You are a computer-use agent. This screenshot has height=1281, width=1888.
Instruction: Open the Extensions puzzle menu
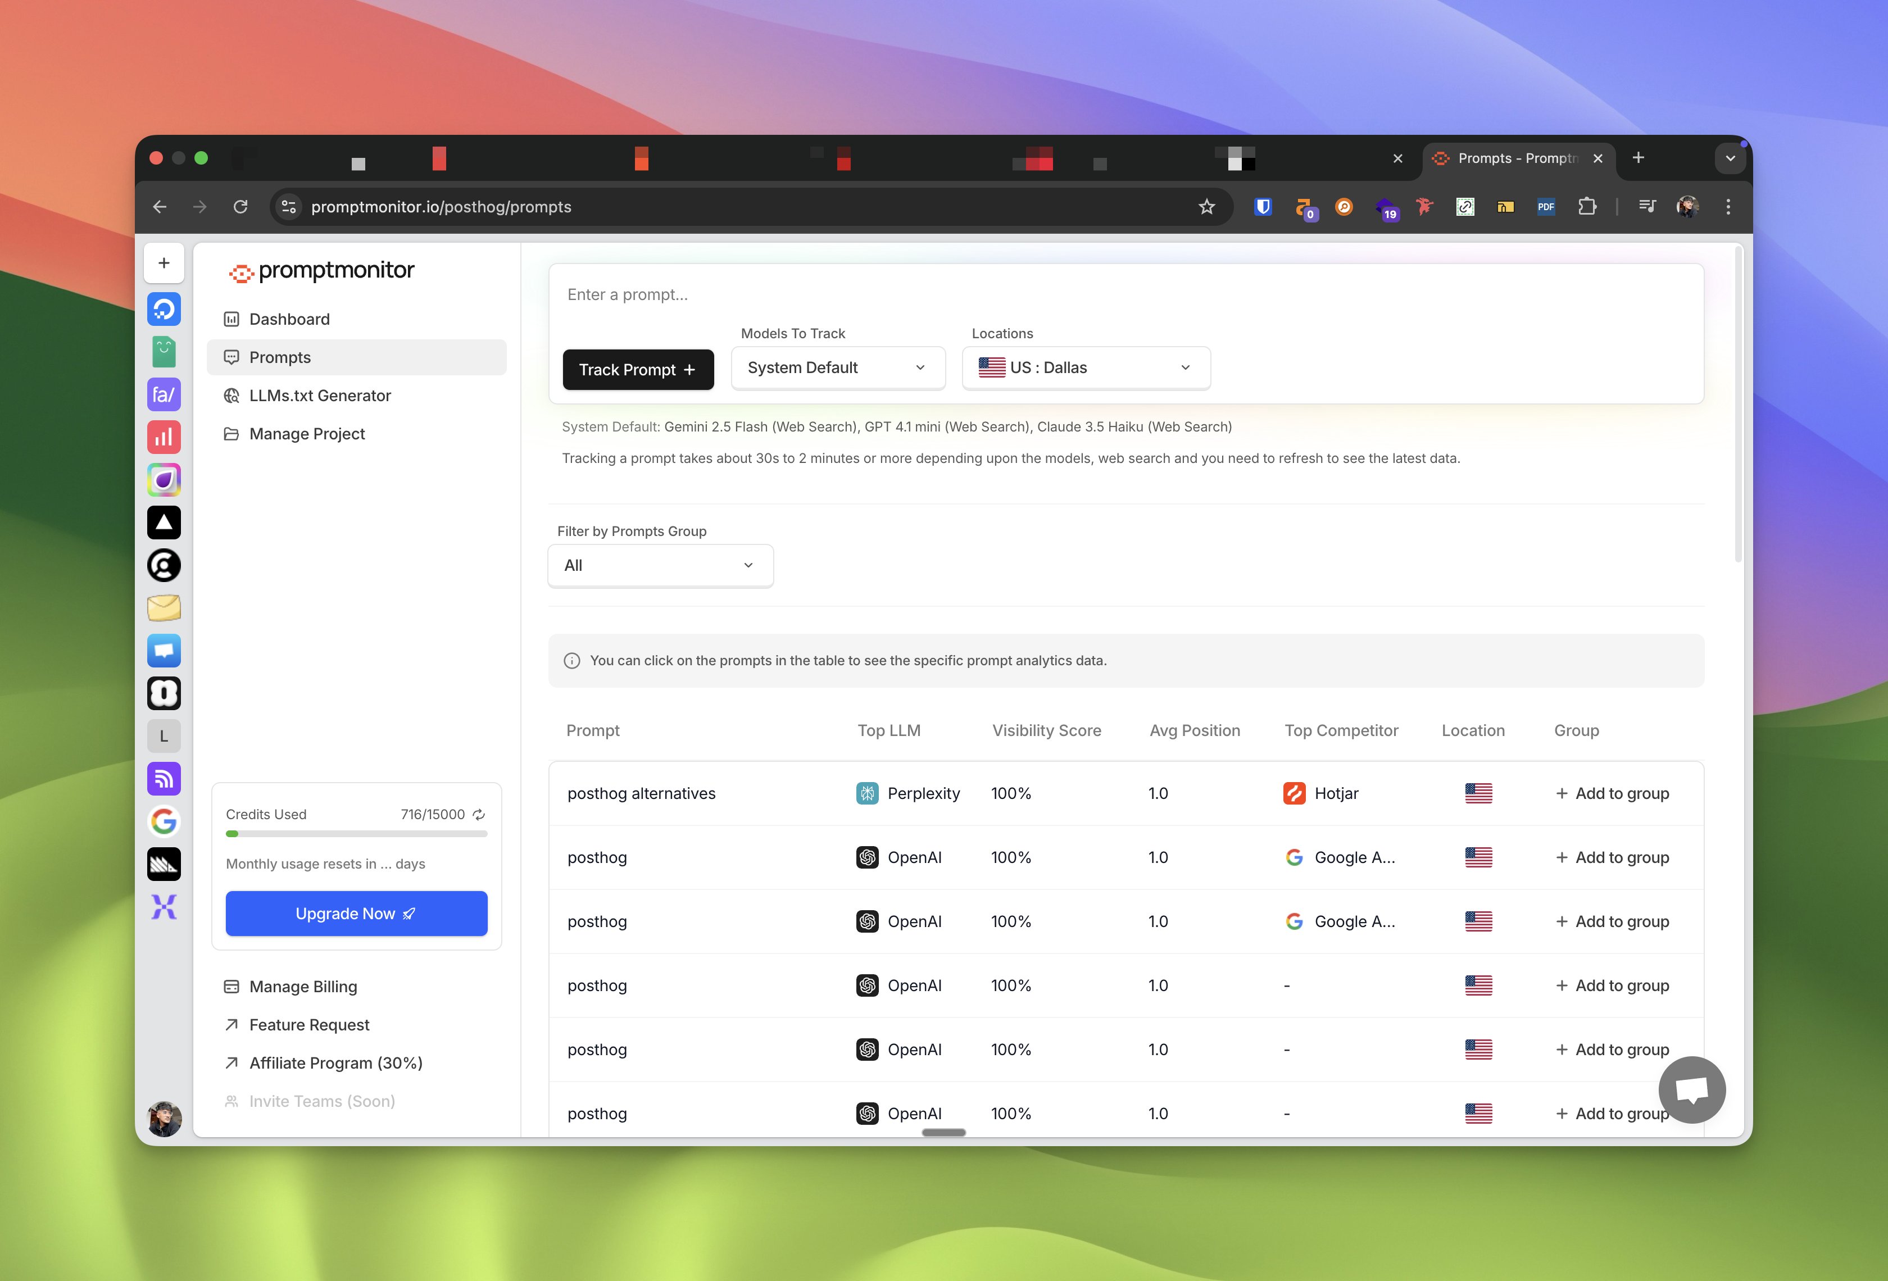[1587, 207]
